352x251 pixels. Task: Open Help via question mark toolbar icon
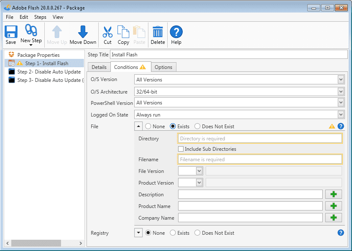tap(176, 32)
